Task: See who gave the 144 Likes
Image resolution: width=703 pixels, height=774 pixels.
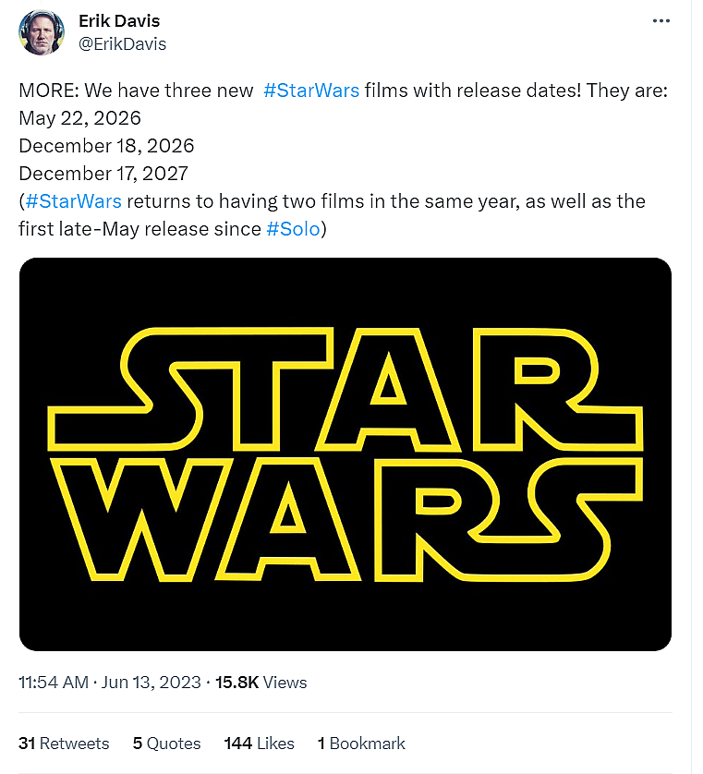Action: [x=259, y=744]
